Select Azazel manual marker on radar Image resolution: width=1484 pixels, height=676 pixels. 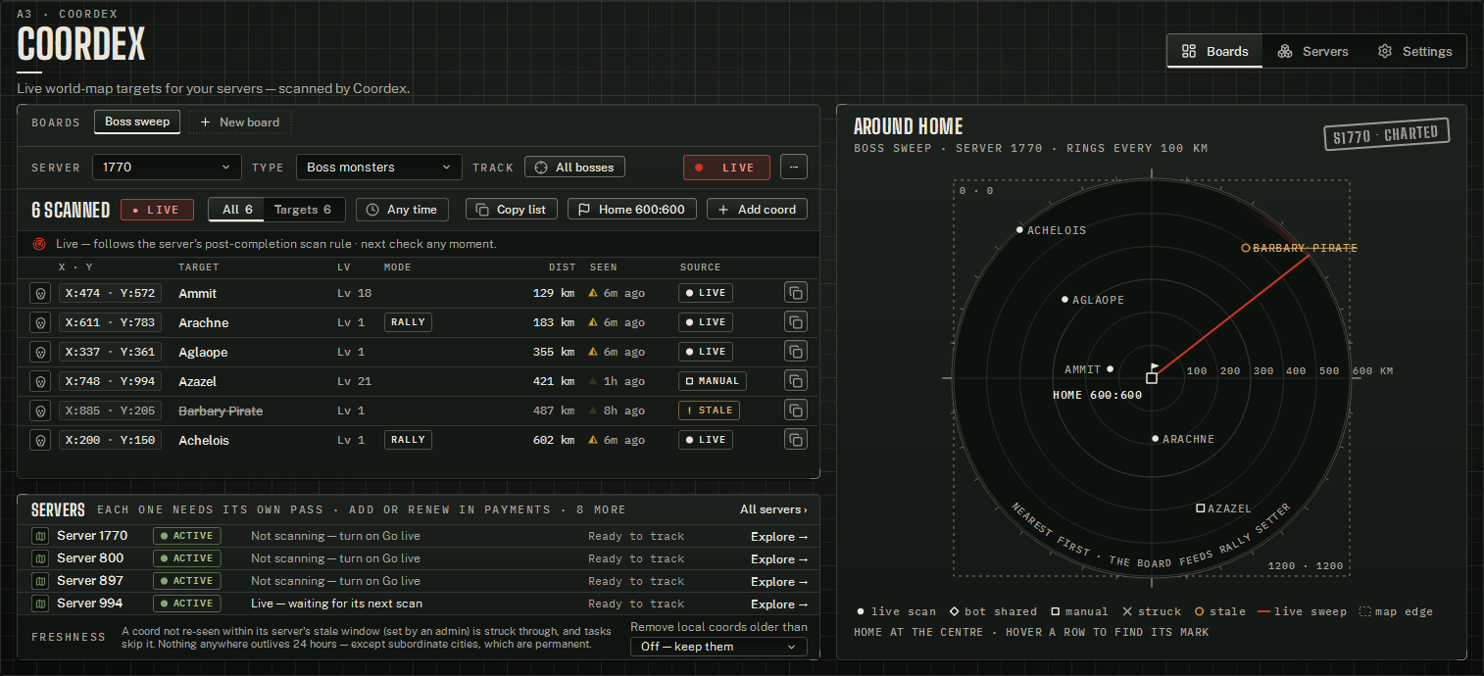pyautogui.click(x=1200, y=508)
